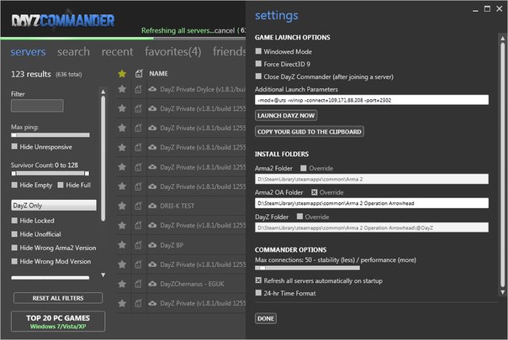Check Hide Unresponsive filter

coord(14,147)
